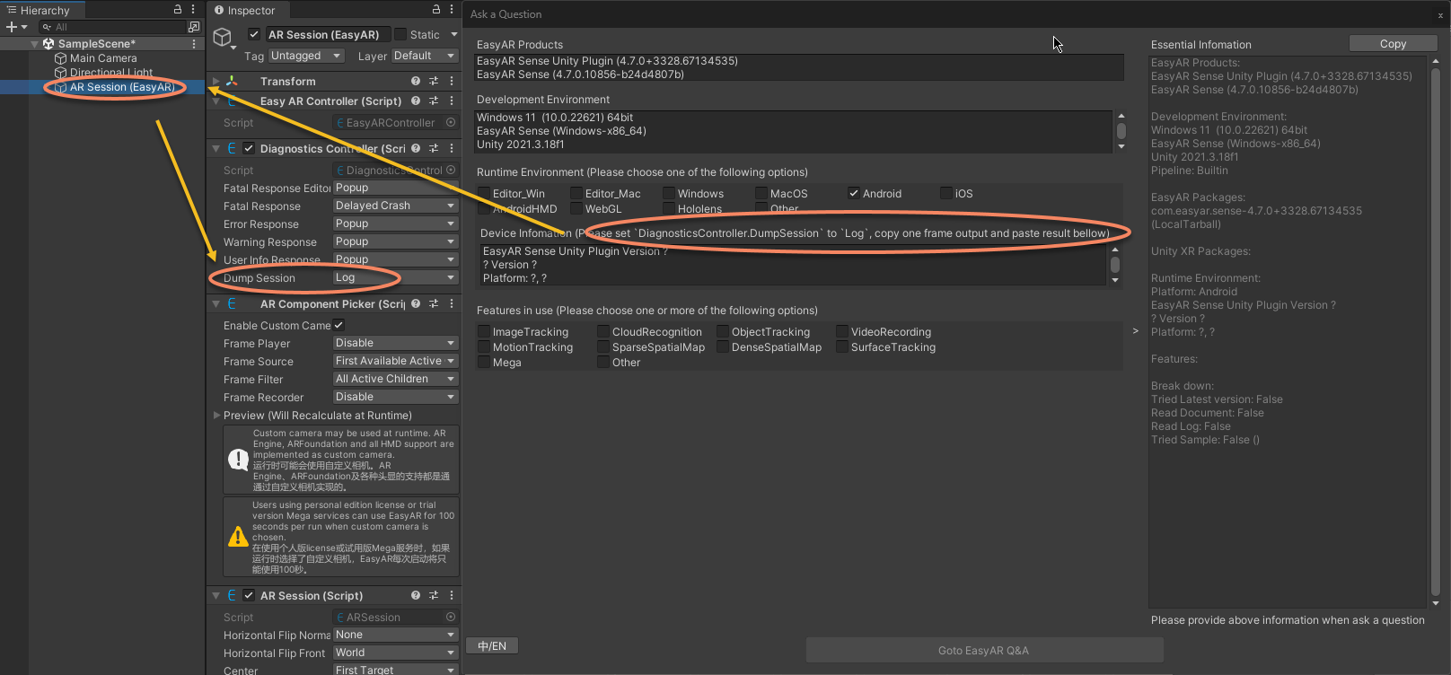This screenshot has height=675, width=1451.
Task: Click the Copy button
Action: (1394, 43)
